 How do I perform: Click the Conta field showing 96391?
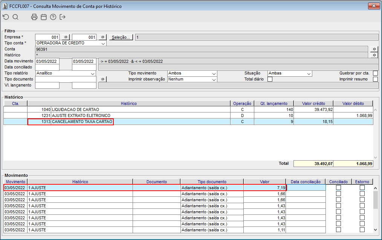click(202, 49)
